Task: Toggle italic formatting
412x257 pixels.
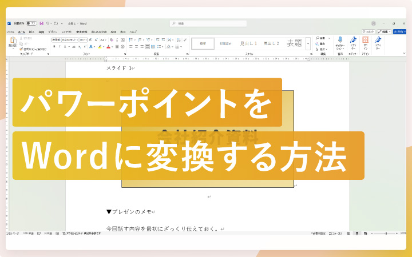Action: 60,47
